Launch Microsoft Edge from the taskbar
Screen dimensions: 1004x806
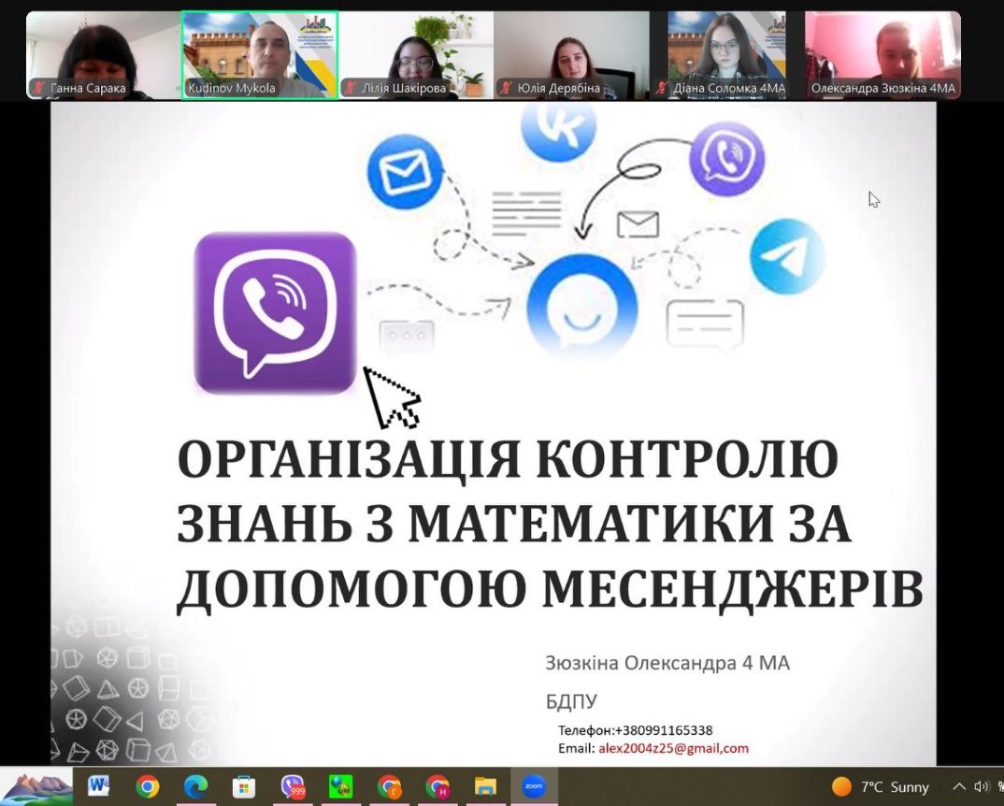tap(195, 786)
